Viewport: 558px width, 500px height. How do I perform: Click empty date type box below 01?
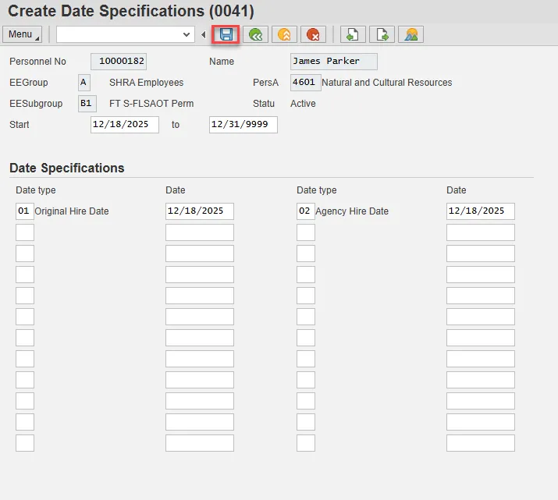pos(24,232)
